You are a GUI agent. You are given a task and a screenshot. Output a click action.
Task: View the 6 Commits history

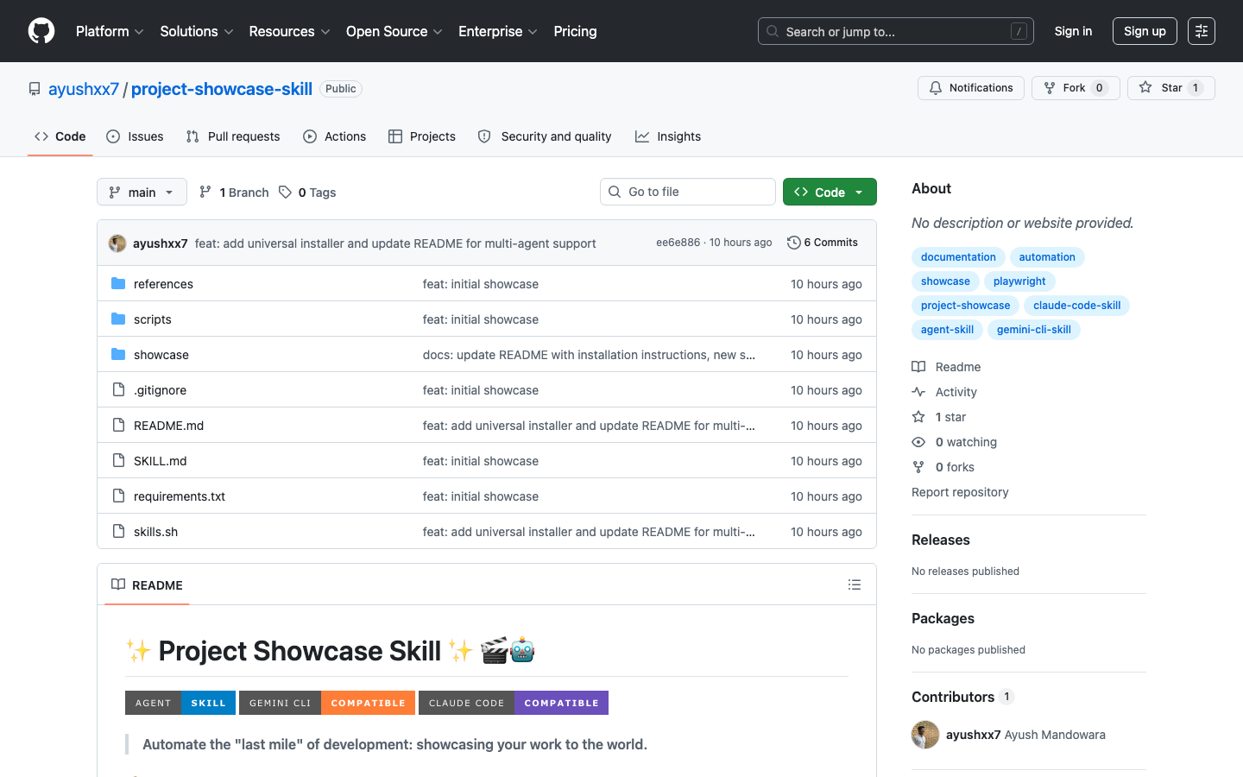click(x=823, y=243)
